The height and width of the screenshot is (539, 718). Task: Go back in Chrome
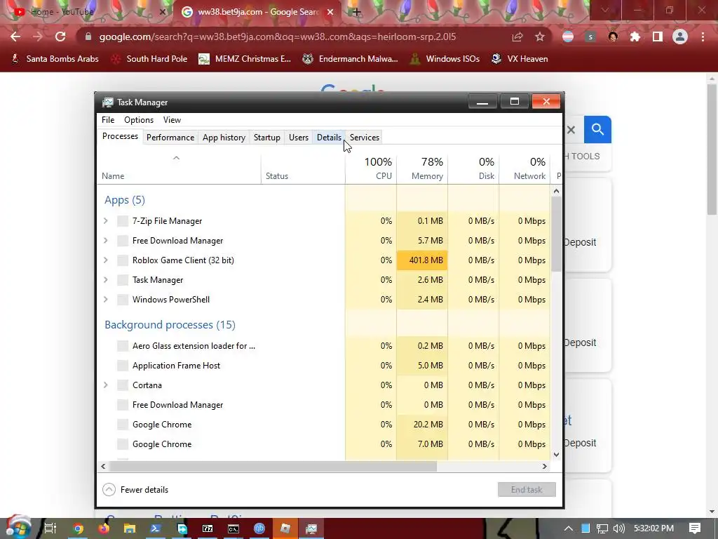click(x=15, y=36)
